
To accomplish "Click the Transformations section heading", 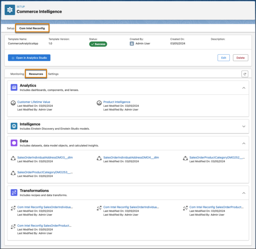I will pyautogui.click(x=34, y=190).
